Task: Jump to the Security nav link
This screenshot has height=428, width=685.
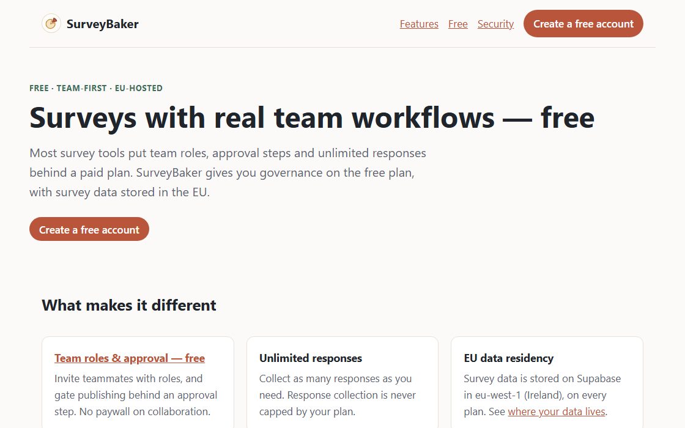Action: 495,24
